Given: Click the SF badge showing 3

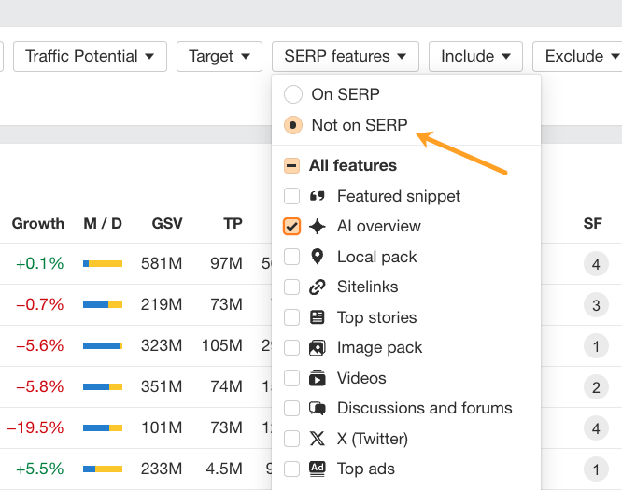Looking at the screenshot, I should 596,305.
